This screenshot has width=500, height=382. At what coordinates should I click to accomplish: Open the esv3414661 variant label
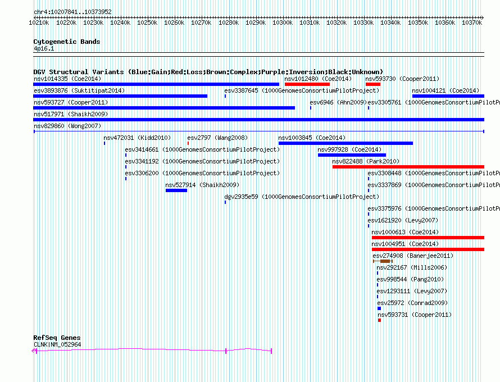pos(202,149)
